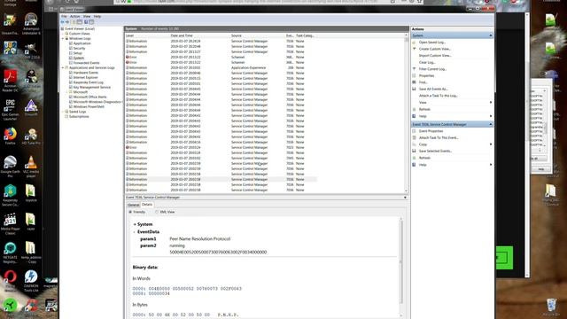This screenshot has height=319, width=567.
Task: Click Import Custom View in Actions
Action: coord(435,56)
